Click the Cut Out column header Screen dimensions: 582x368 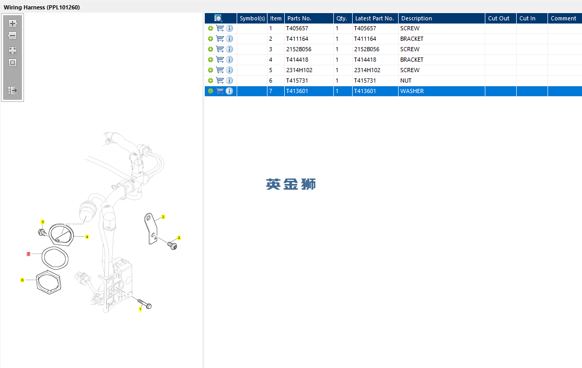(500, 18)
